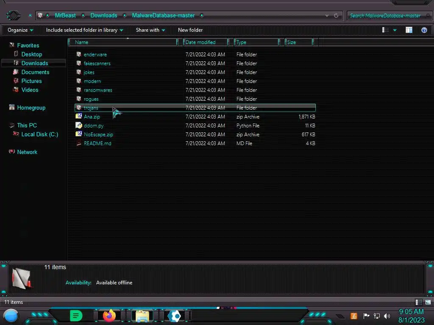
Task: Open Documents in the navigation pane
Action: pyautogui.click(x=36, y=72)
